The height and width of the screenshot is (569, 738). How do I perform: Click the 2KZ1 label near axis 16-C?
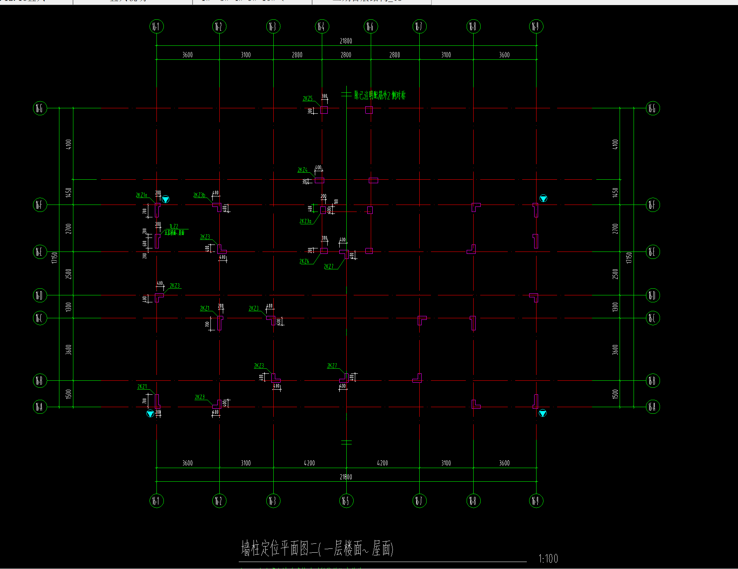point(205,308)
